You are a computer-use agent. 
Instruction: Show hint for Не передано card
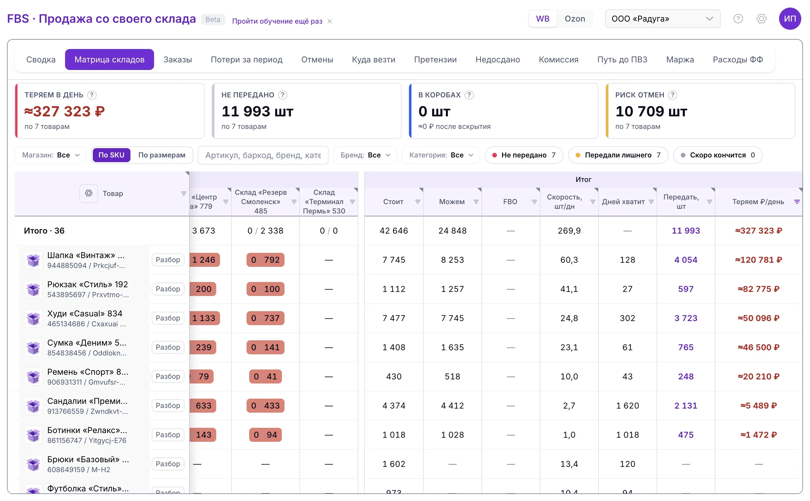click(x=282, y=95)
